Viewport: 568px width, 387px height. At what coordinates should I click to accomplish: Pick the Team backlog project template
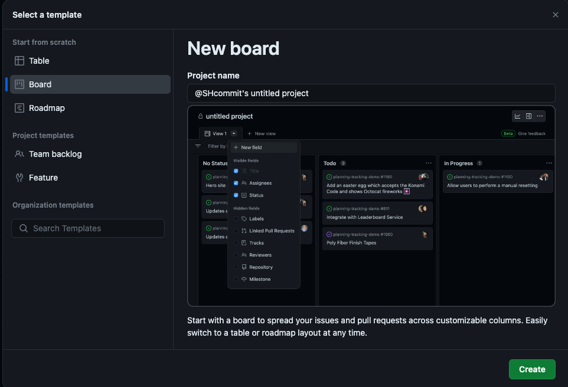(x=90, y=154)
